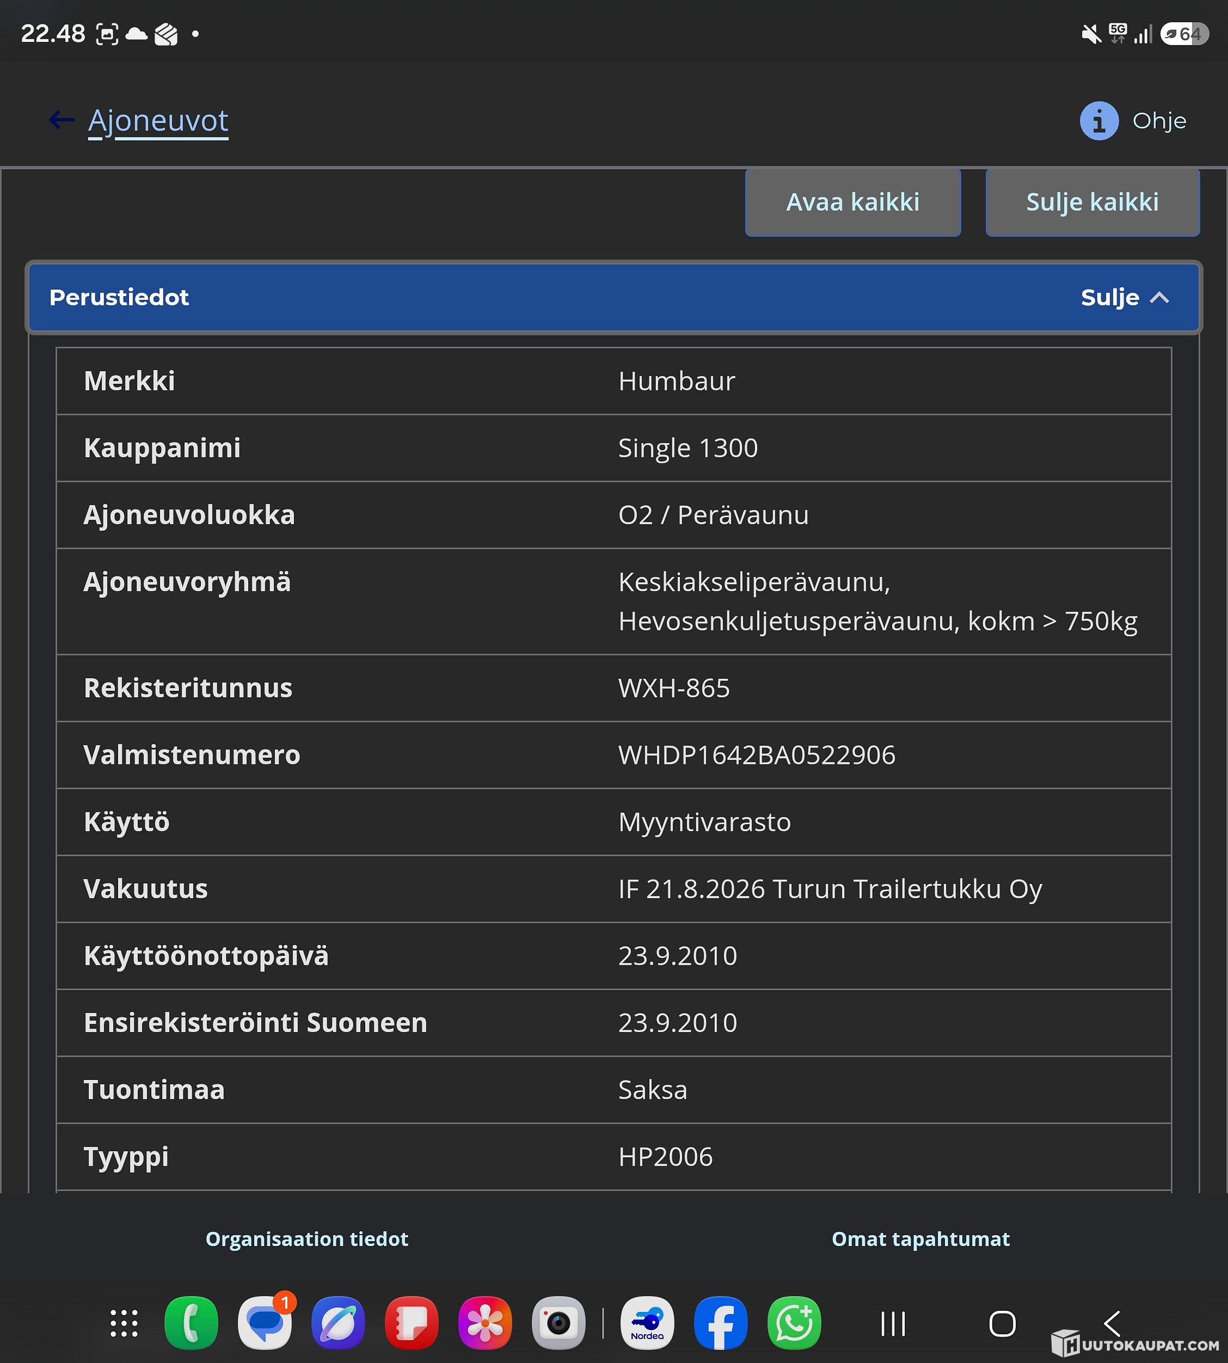Tap the 5G network indicator

tap(1118, 33)
